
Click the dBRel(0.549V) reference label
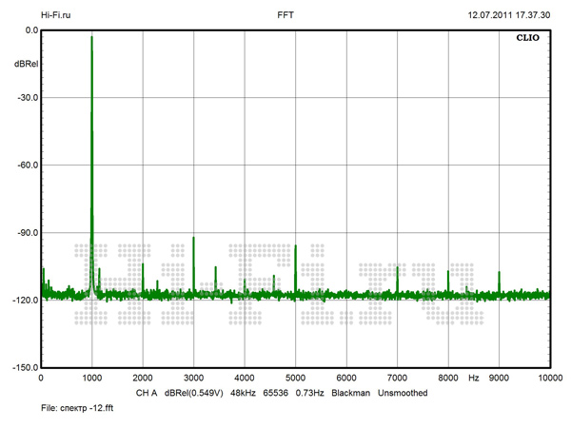coord(194,393)
